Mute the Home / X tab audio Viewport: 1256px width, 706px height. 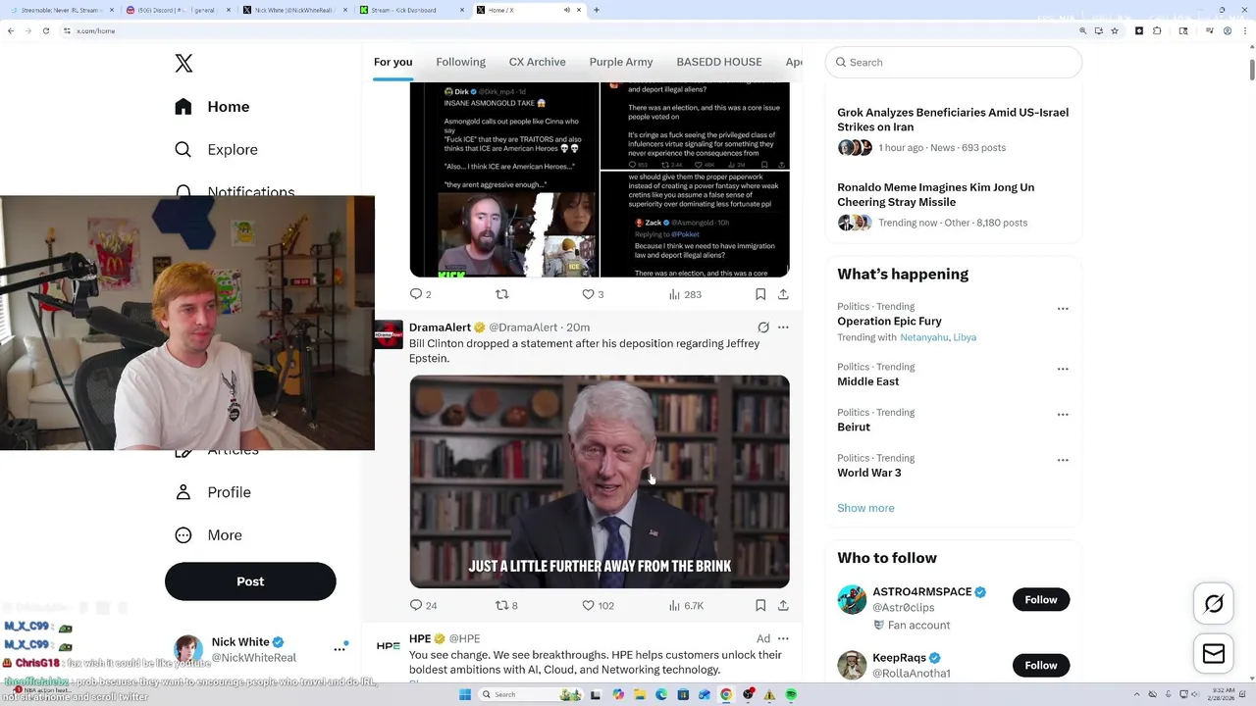click(566, 10)
